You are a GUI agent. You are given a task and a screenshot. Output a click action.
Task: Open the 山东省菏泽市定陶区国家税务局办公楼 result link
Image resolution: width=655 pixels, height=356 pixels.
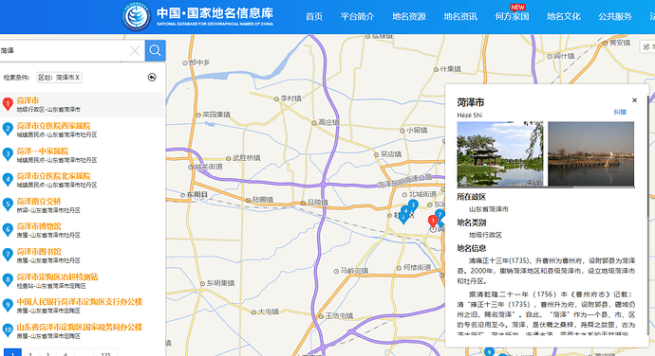[80, 328]
